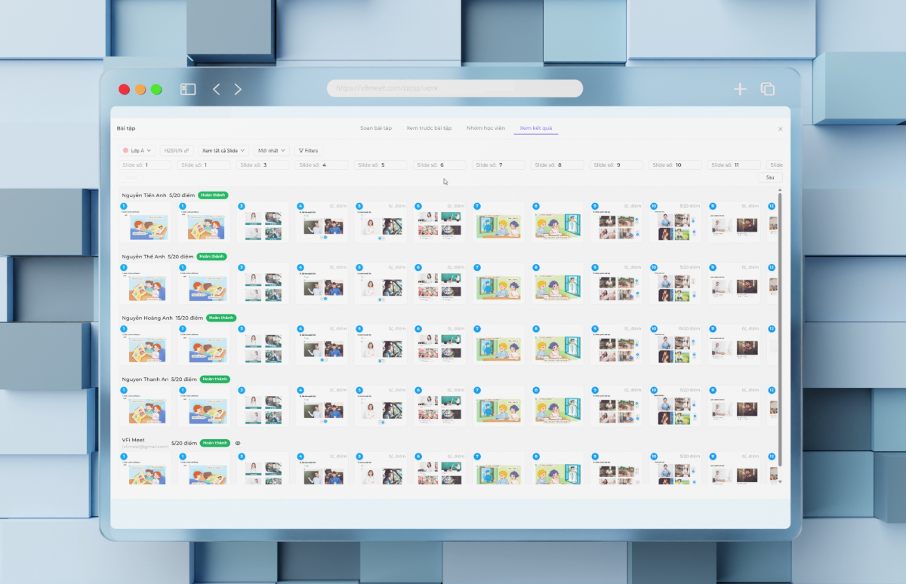The image size is (906, 584).
Task: Click the close X icon beside Xem kết quả
Action: point(780,128)
